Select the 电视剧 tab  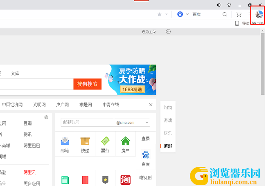point(145,177)
